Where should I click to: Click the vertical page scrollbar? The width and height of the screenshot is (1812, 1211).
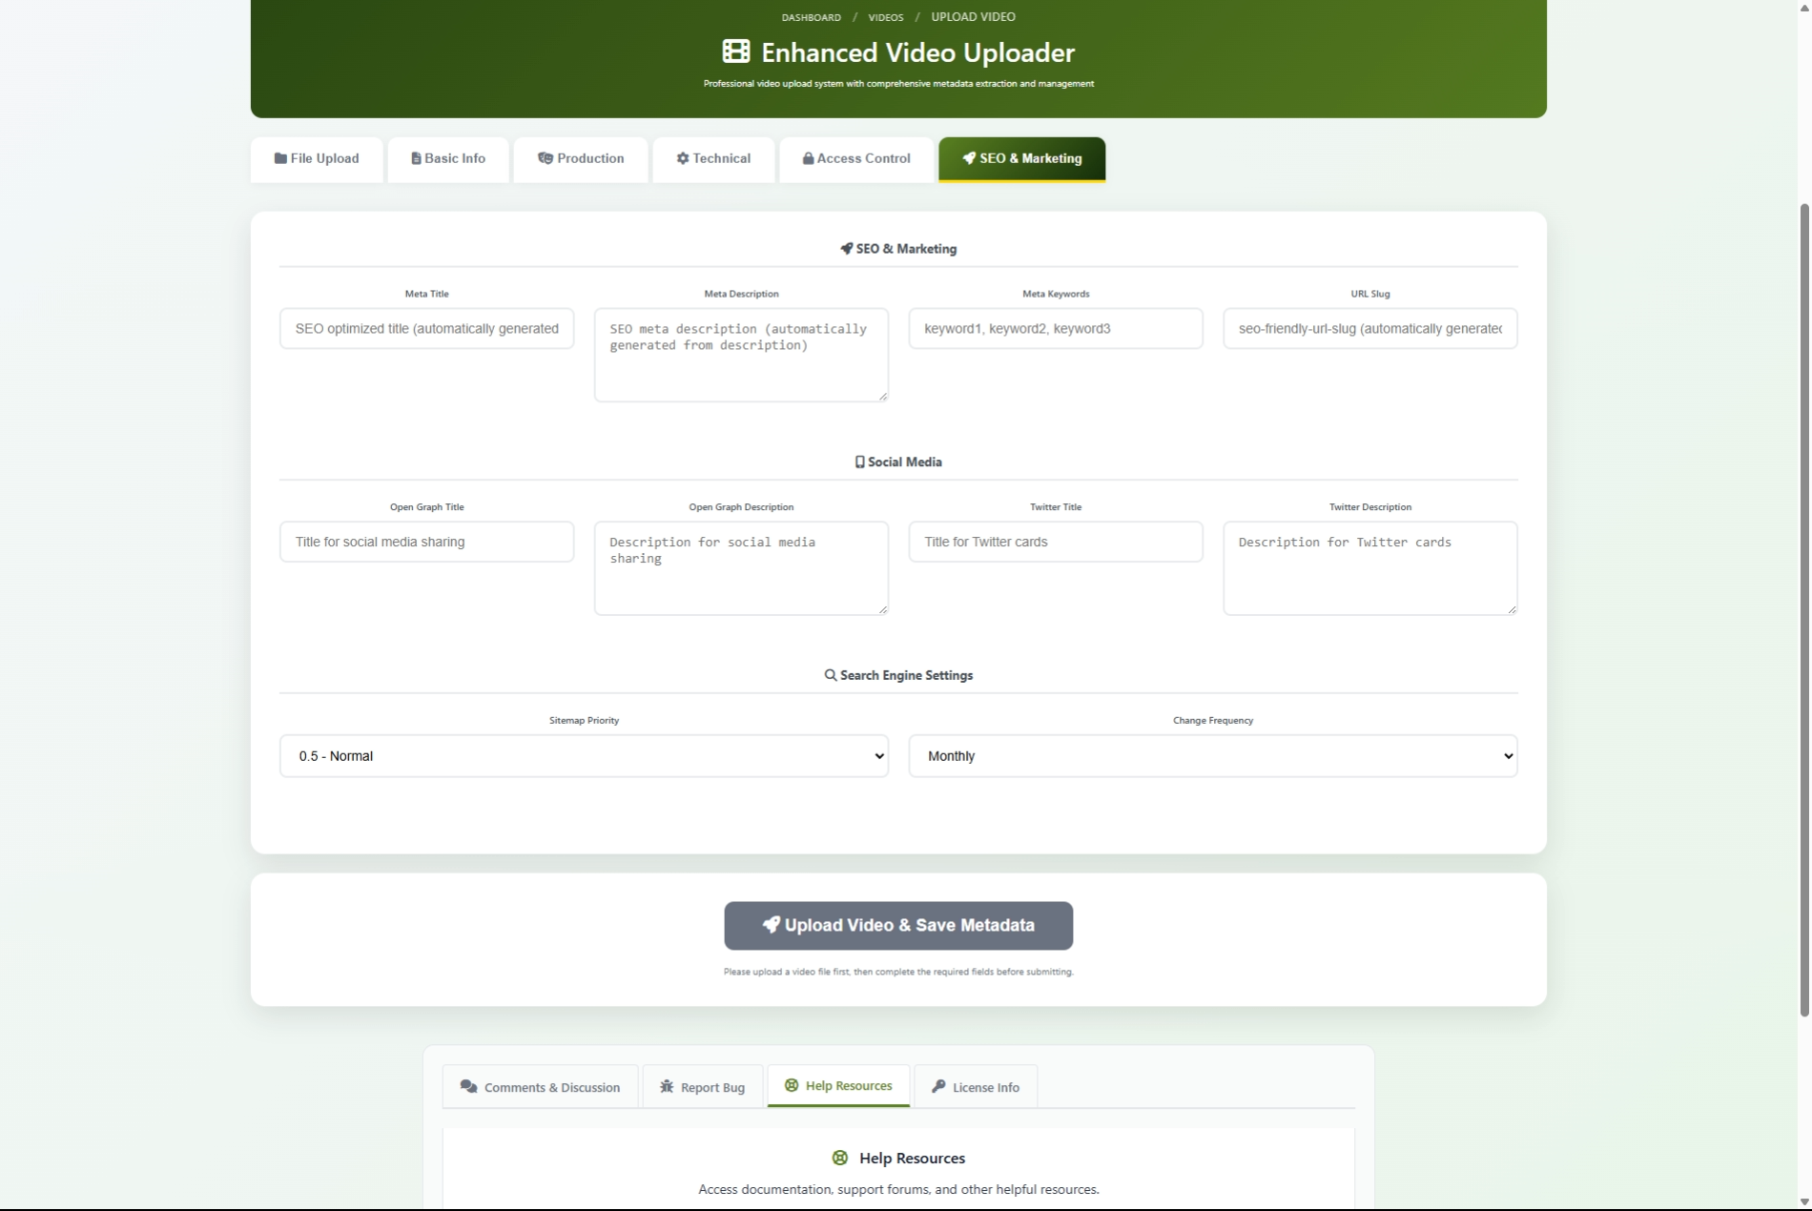point(1803,610)
